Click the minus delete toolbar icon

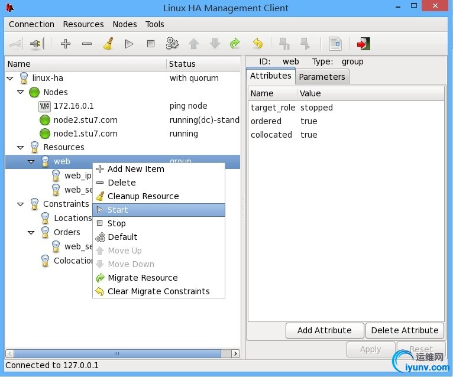click(x=87, y=44)
